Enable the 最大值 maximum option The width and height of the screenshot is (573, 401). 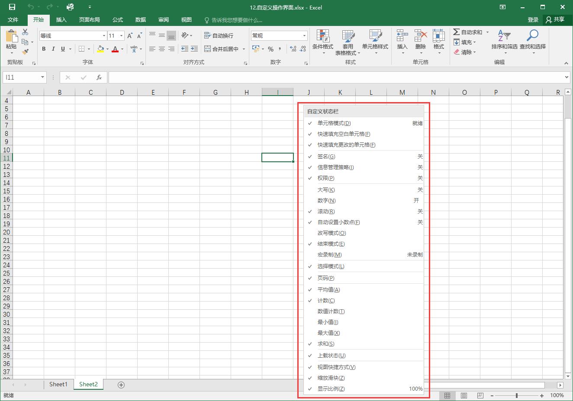point(328,333)
